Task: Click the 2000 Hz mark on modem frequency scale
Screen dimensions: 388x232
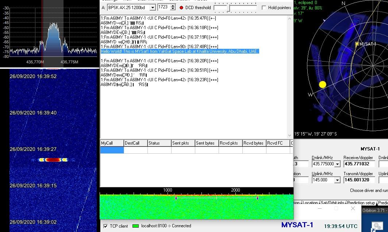Action: point(235,190)
